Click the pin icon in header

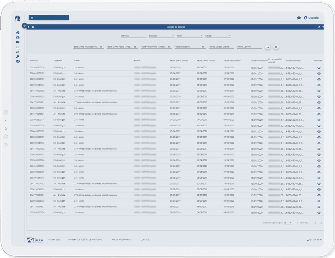29,27
